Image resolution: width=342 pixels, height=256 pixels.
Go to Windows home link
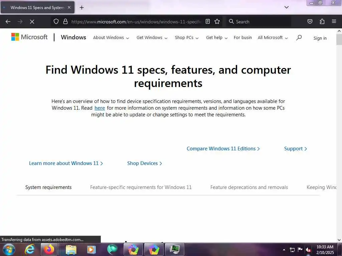73,37
